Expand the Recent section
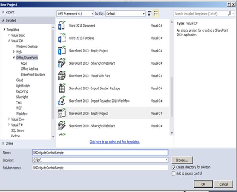Viewport: 237px width, 192px height. click(x=3, y=12)
